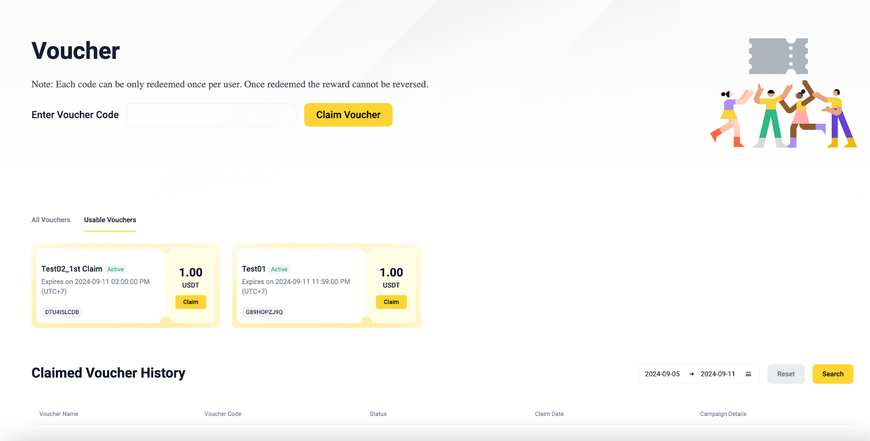
Task: Open the start date 2024-09-05 picker
Action: click(662, 374)
